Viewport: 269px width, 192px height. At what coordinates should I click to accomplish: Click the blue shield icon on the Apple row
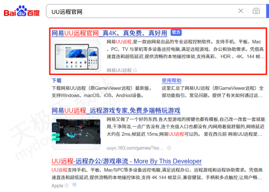click(x=74, y=185)
